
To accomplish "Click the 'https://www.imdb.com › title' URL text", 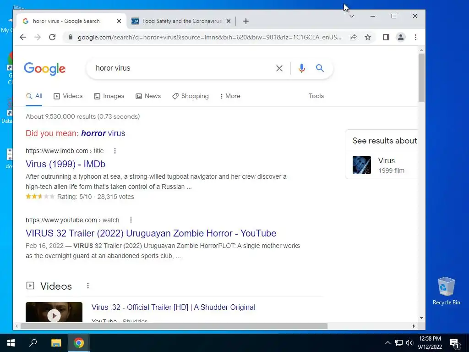I will (65, 151).
